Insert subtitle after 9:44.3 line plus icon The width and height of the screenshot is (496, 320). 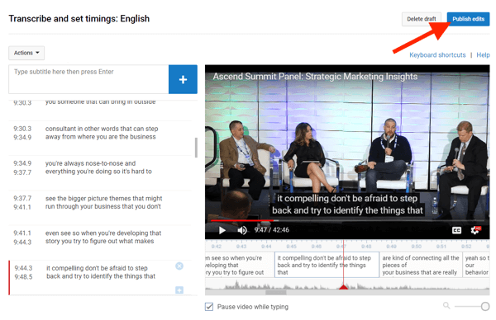pyautogui.click(x=179, y=290)
